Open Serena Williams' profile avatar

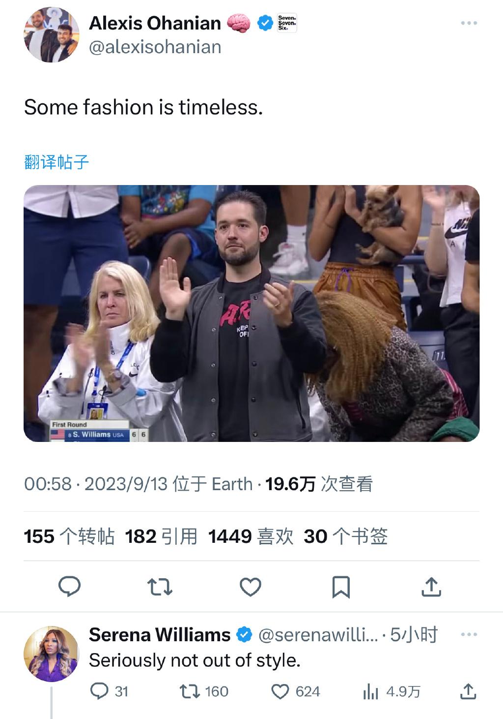[x=52, y=654]
